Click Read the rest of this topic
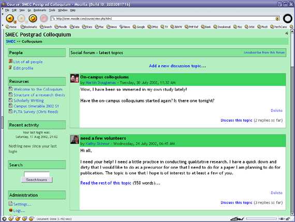This screenshot has width=295, height=222. pyautogui.click(x=106, y=183)
